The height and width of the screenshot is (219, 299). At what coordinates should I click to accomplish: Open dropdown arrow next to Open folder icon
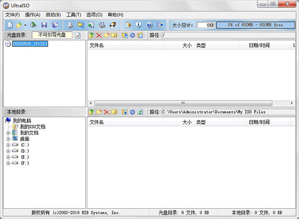pyautogui.click(x=25, y=24)
